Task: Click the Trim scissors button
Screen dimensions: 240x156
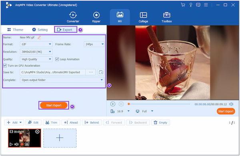Action: click(52, 122)
